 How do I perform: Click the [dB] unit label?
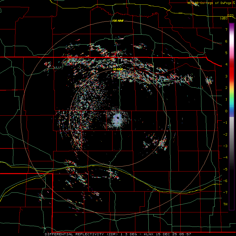click(224, 18)
